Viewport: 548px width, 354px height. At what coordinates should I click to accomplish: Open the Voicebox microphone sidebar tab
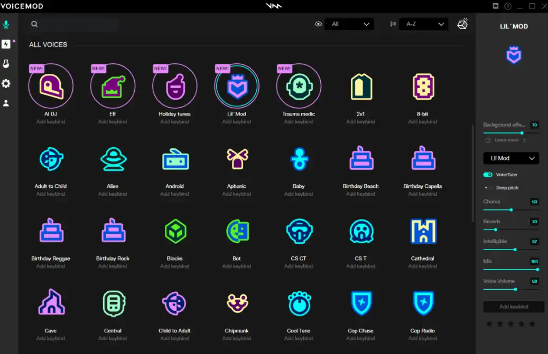pos(6,24)
